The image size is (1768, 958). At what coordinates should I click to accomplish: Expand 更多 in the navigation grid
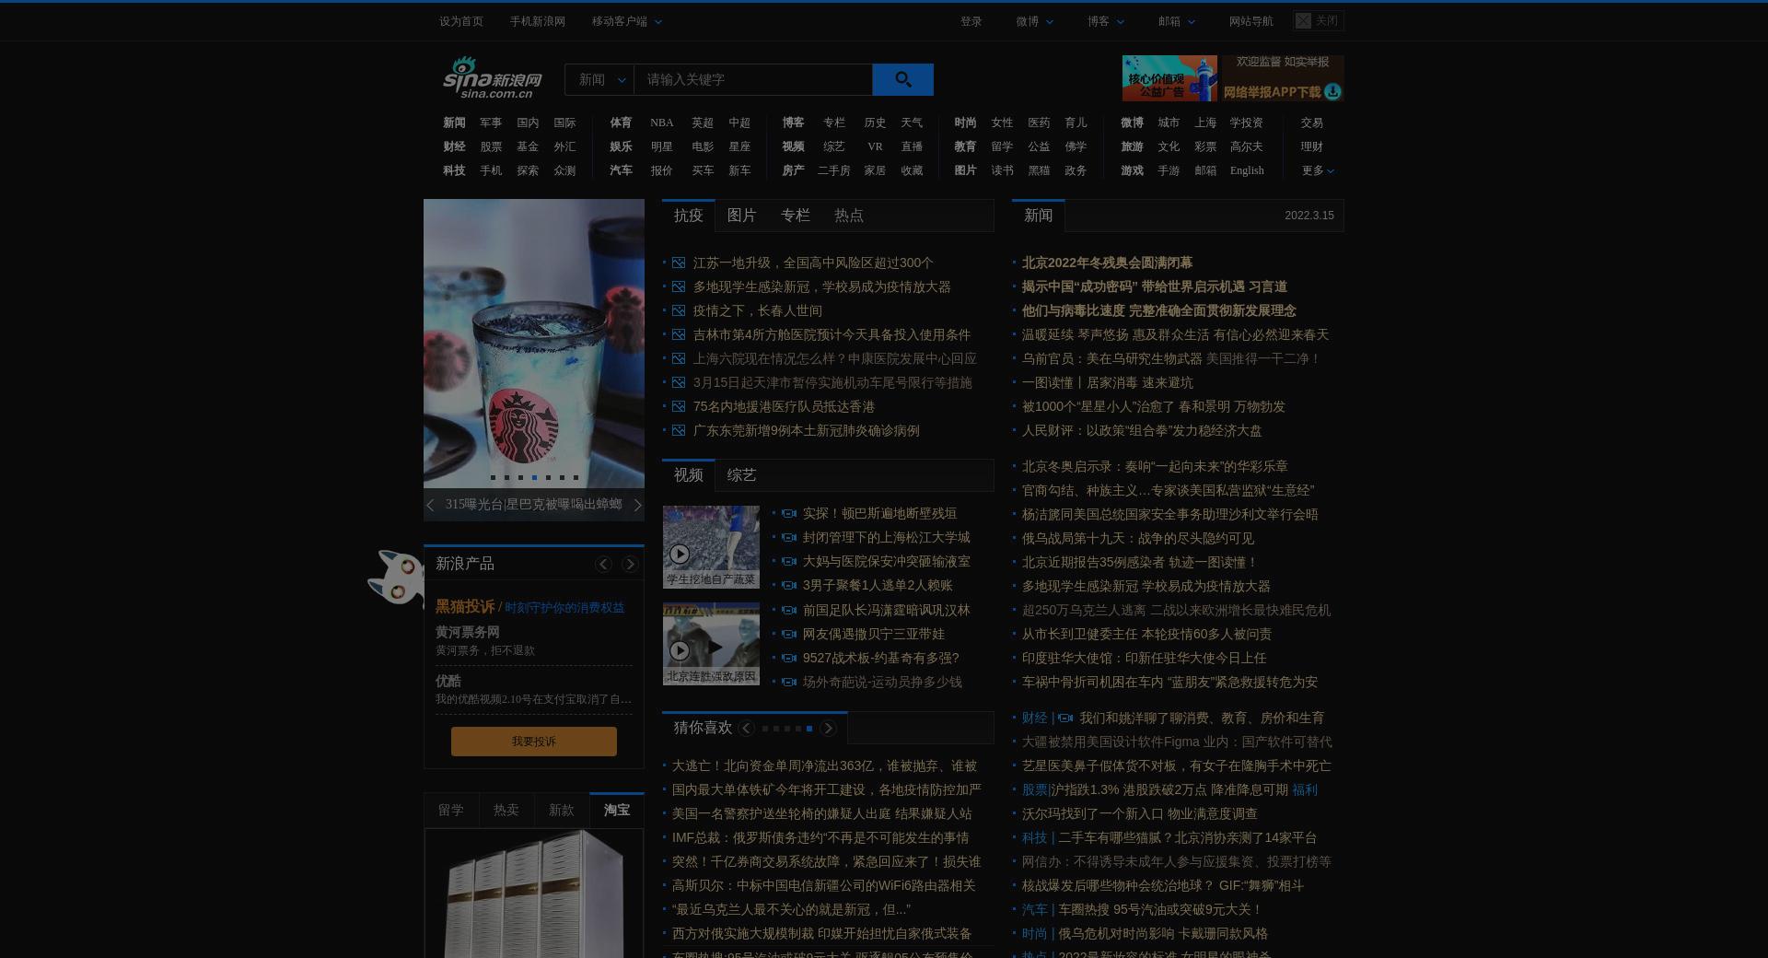(x=1318, y=170)
